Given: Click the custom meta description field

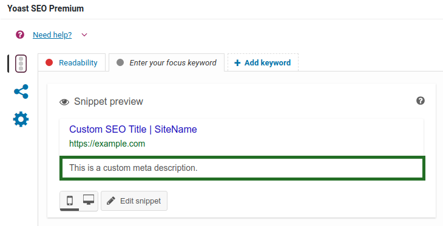Looking at the screenshot, I should 242,168.
